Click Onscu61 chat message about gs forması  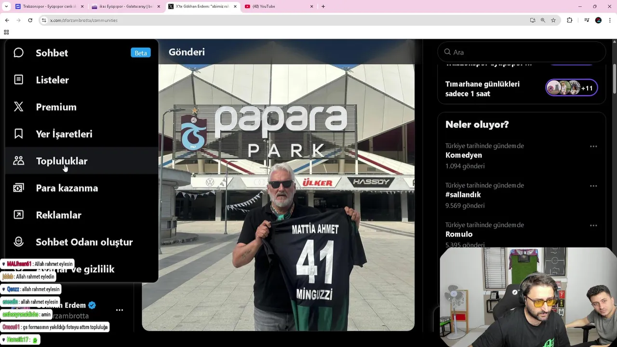pos(55,327)
